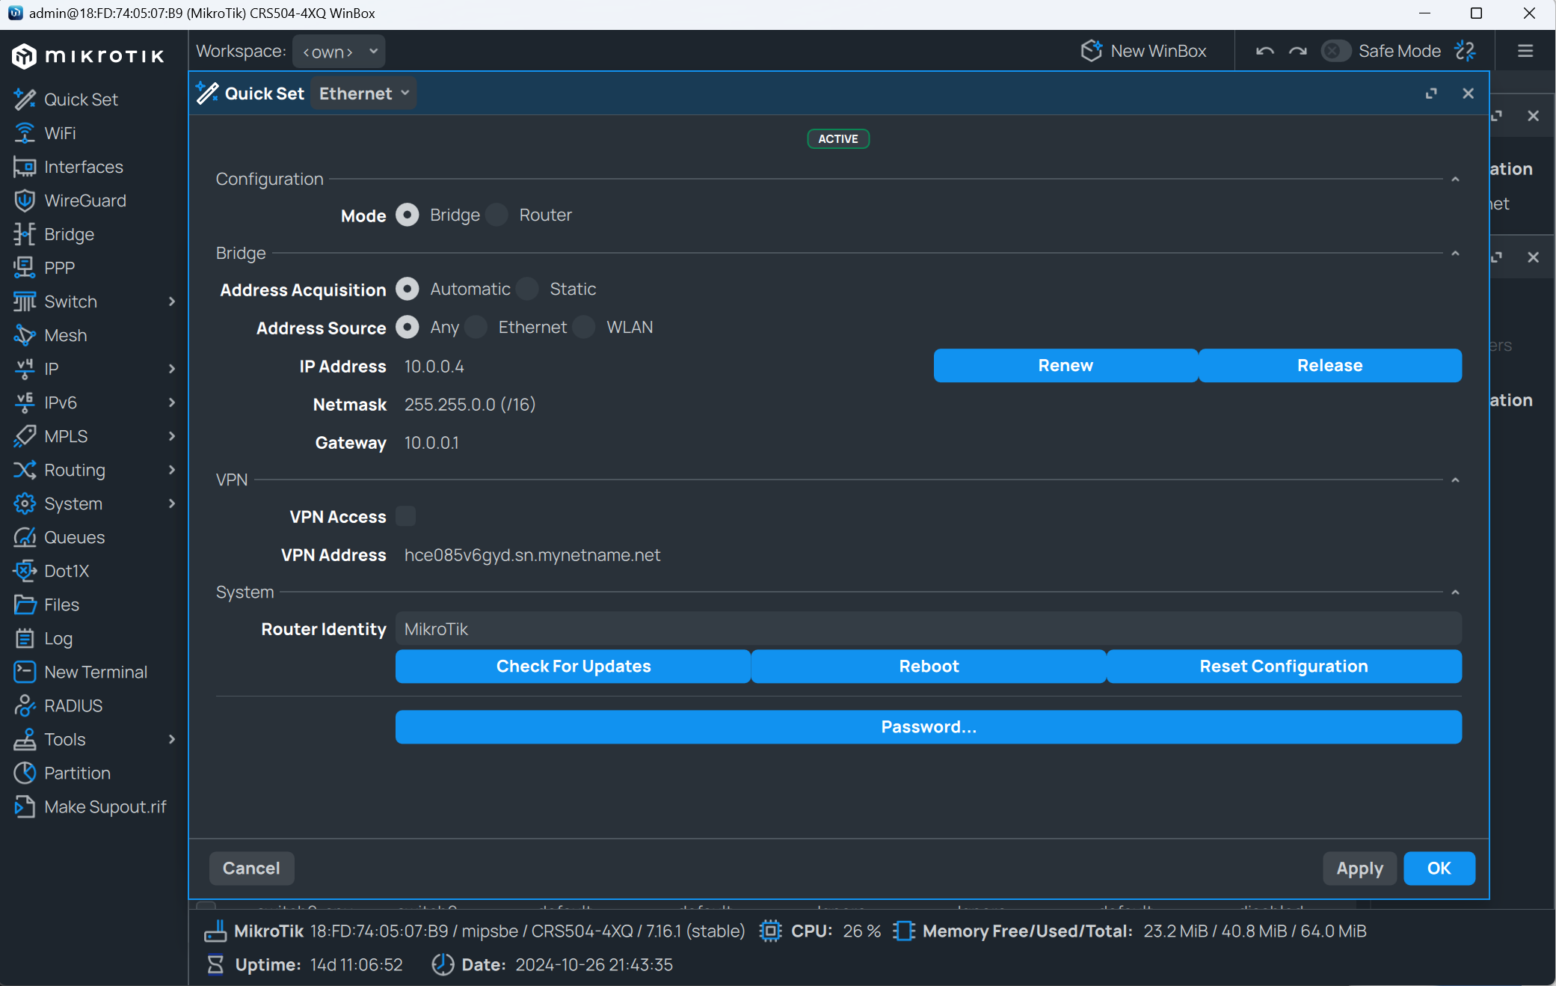Expand the Tools submenu

click(172, 738)
